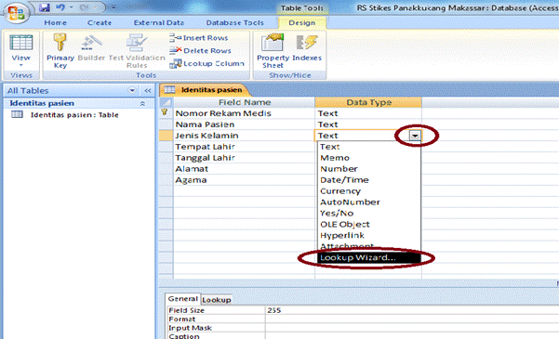Choose Text in data type list
Viewport: 559px width, 339px height.
(x=369, y=147)
